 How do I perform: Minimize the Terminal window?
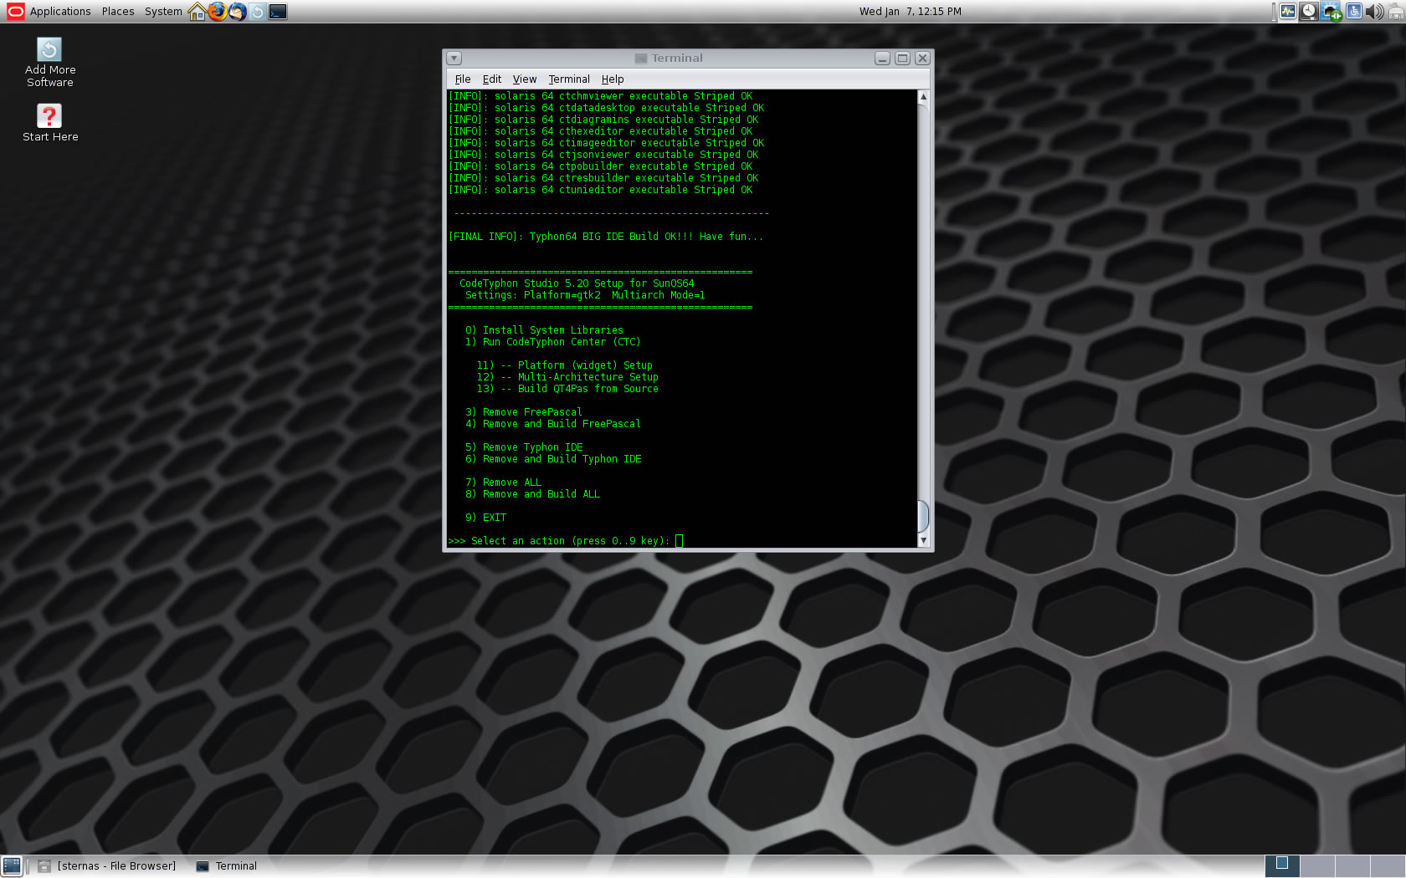coord(882,59)
